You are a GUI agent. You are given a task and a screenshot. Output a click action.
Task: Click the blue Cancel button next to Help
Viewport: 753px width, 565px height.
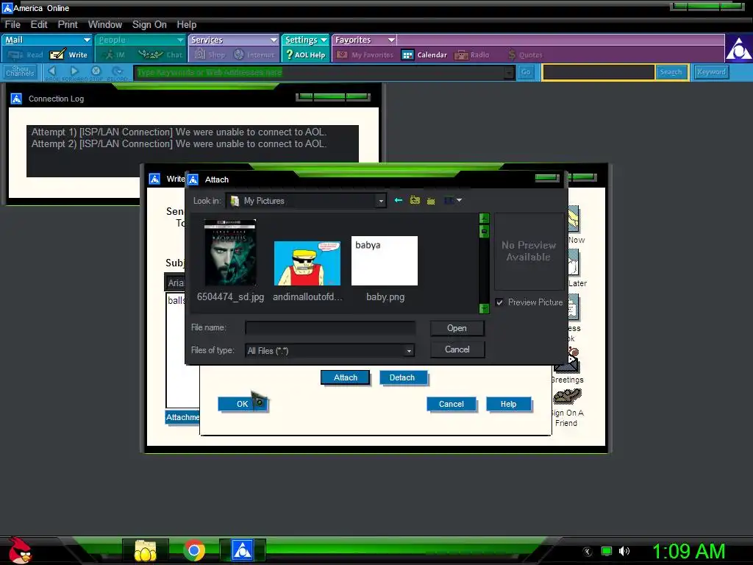pos(452,404)
